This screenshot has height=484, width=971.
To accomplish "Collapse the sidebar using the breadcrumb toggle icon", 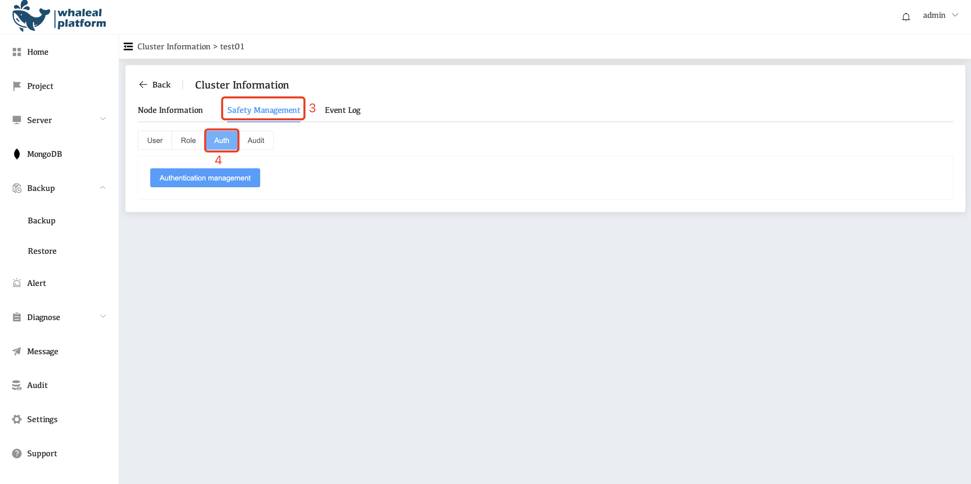I will [128, 46].
